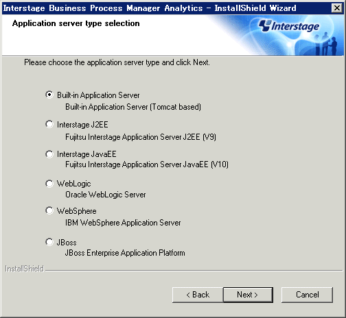346x318 pixels.
Task: Click the 'JBoss Enterprise Application Platform' description
Action: pyautogui.click(x=125, y=253)
